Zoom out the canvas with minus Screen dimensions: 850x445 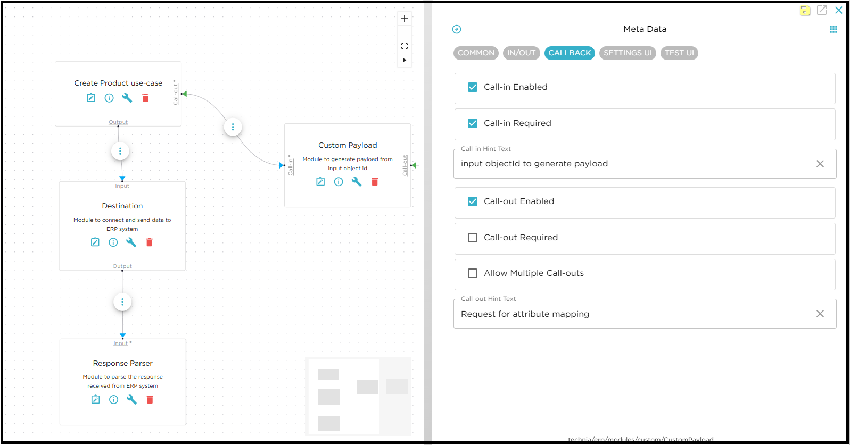point(405,32)
